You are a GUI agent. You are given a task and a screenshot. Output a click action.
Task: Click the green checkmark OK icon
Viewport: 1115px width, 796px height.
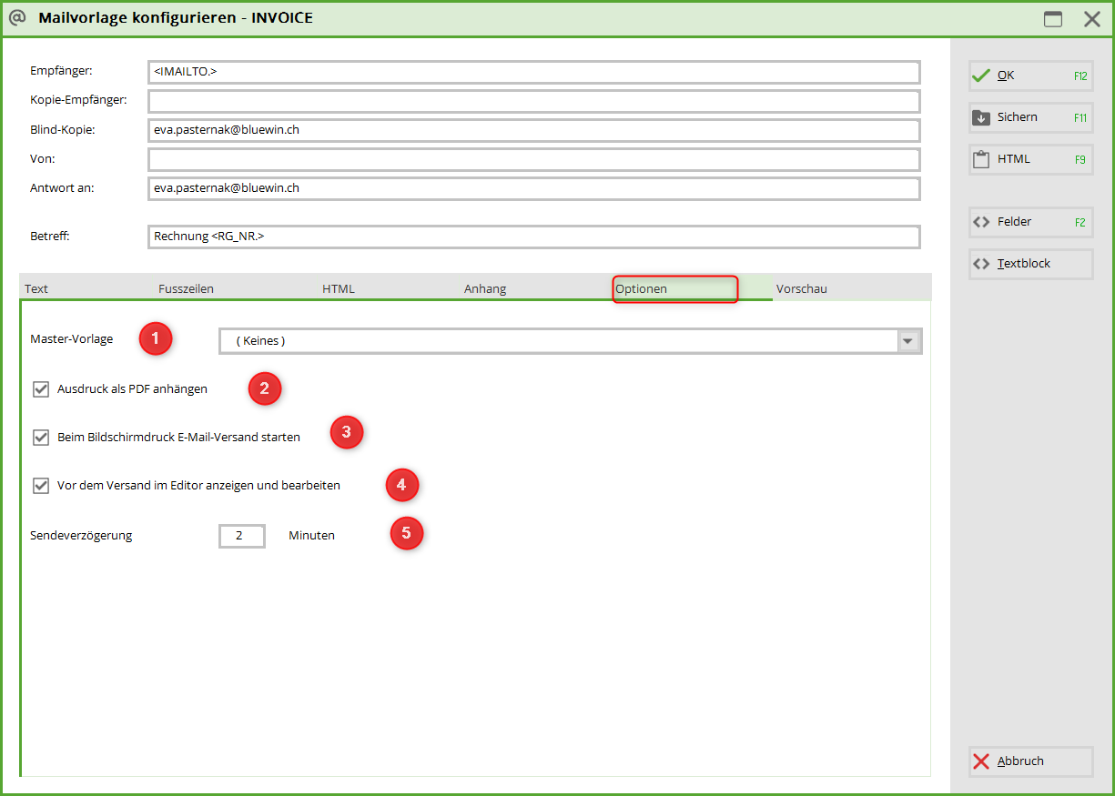pos(980,76)
